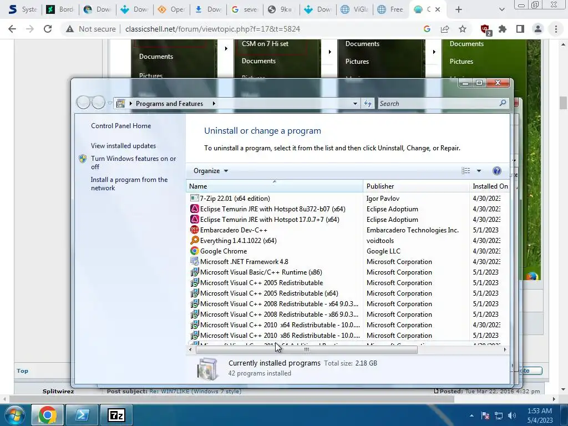Click browser page horizontal scrollbar
This screenshot has height=426, width=568.
[232, 399]
